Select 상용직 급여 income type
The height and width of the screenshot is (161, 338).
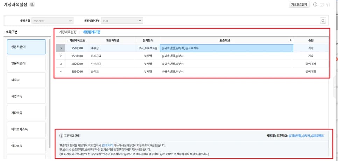coord(26,47)
